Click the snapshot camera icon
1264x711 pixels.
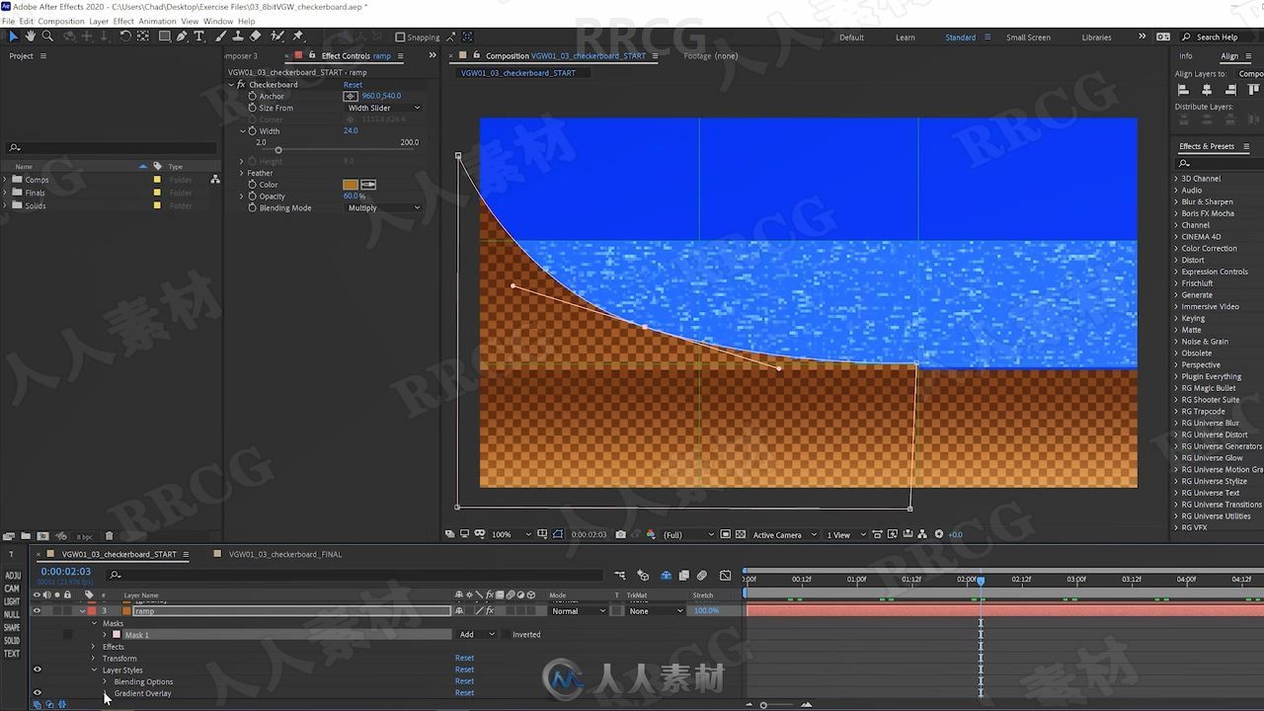[x=620, y=534]
